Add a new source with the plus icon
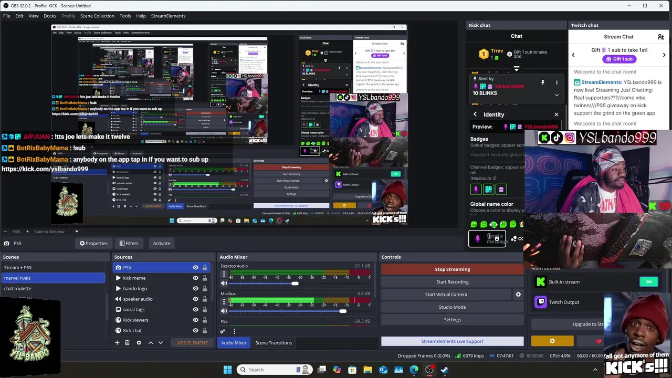672x378 pixels. tap(117, 343)
